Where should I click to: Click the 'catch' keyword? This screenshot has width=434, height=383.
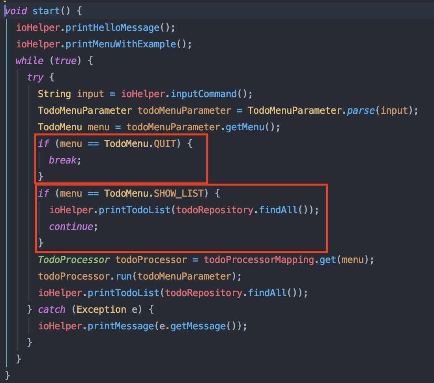pos(51,309)
